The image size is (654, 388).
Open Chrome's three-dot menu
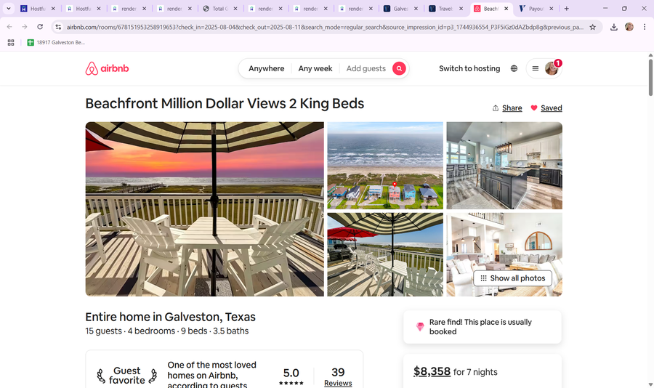click(x=645, y=27)
